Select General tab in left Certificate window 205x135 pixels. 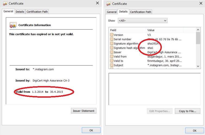tap(8, 11)
